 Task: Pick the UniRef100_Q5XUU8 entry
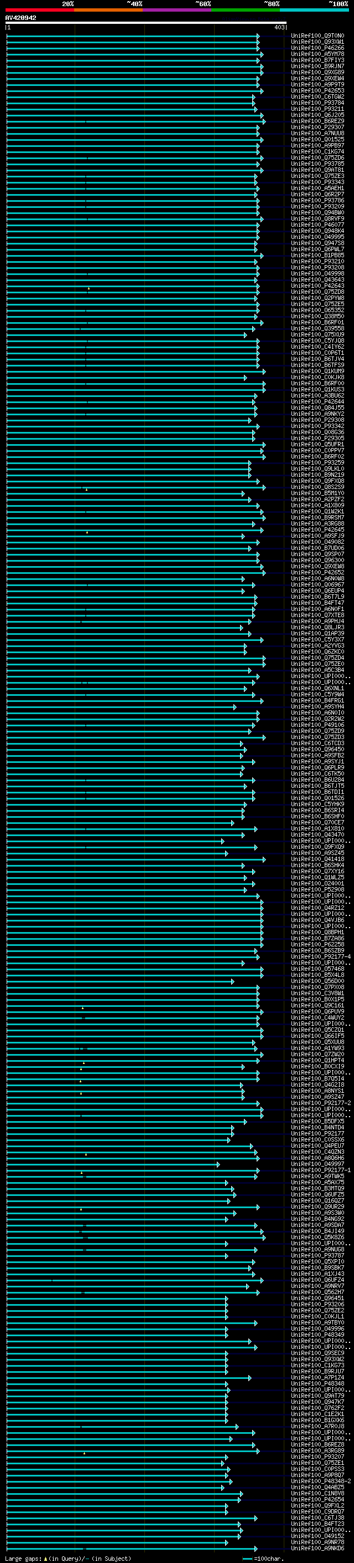[x=317, y=1042]
